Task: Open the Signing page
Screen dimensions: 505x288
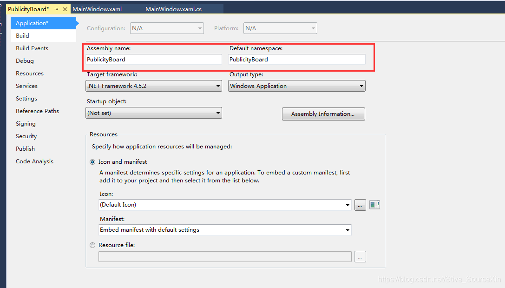Action: [26, 124]
